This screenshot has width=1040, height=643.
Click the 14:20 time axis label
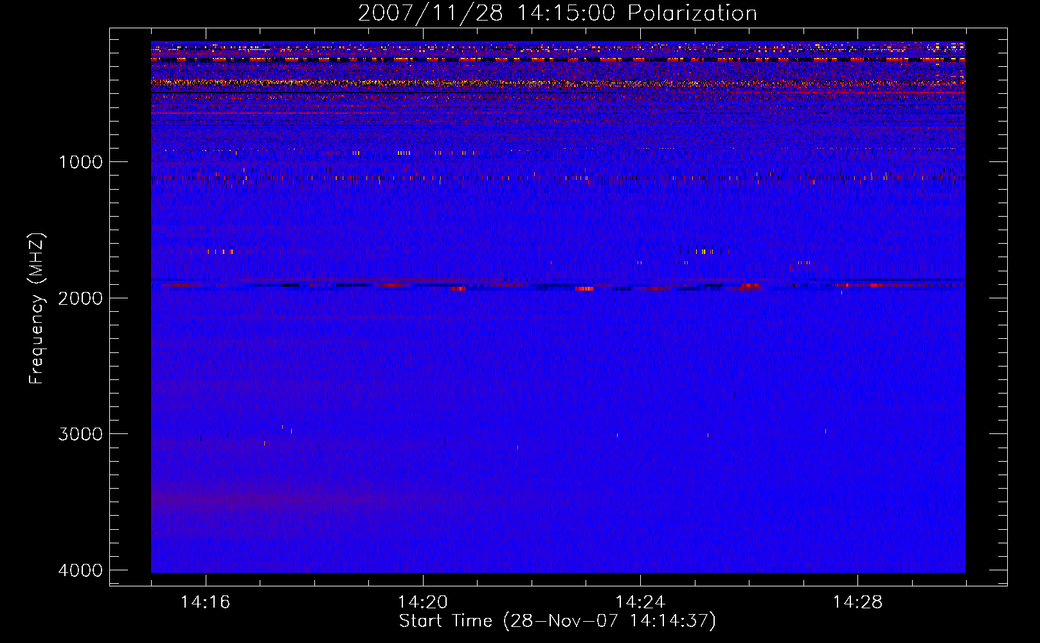tap(422, 602)
